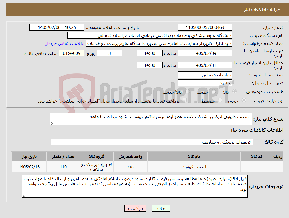289x218 pixels.
Task: Click the اطلاعات کالاهای مورد نیاز heading
Action: click(x=257, y=130)
